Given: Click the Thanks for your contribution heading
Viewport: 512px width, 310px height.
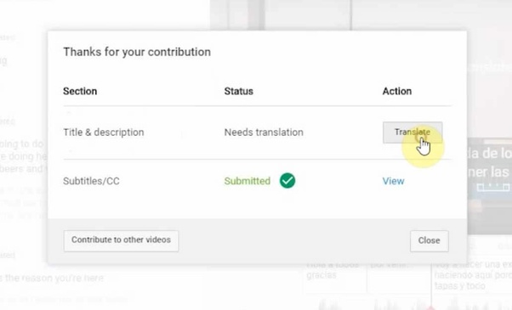Looking at the screenshot, I should 137,52.
